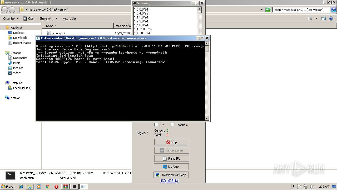
Task: Click Download WinPcap button
Action: (x=171, y=175)
